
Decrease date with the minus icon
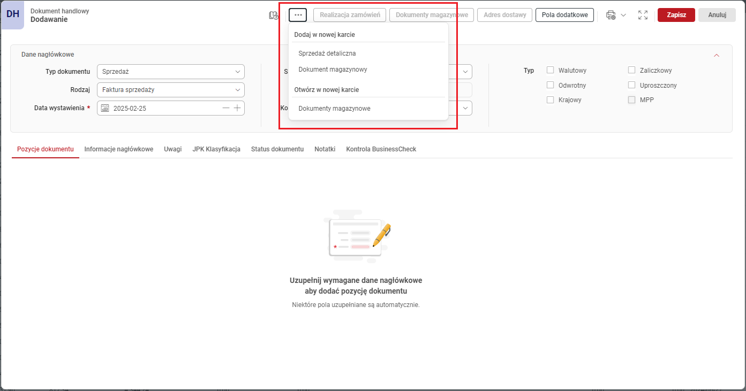pos(226,108)
